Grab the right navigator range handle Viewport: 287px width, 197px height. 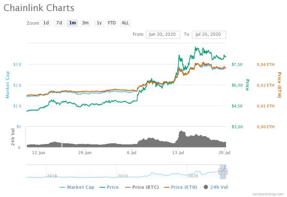click(226, 171)
